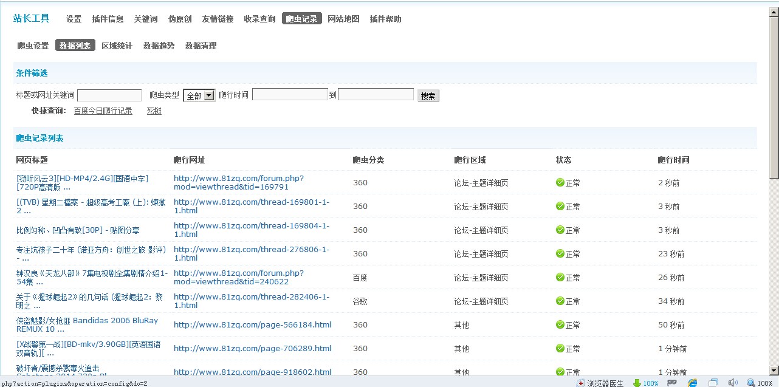Open 区域统计 sub-tab
Image resolution: width=779 pixels, height=387 pixels.
click(117, 46)
